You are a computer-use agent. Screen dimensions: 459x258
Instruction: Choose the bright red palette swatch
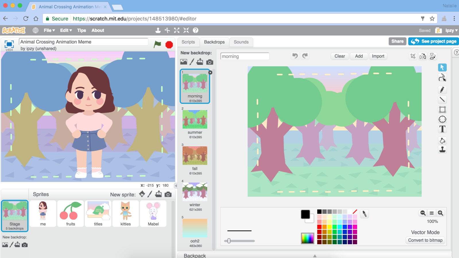pyautogui.click(x=319, y=227)
